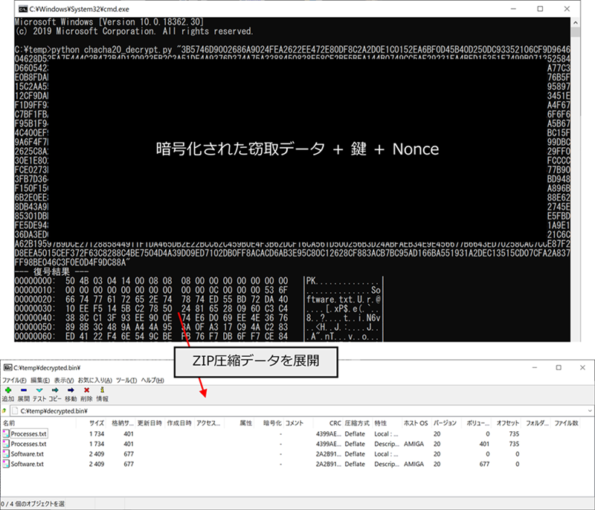Maximize the cmd.exe window

[540, 9]
